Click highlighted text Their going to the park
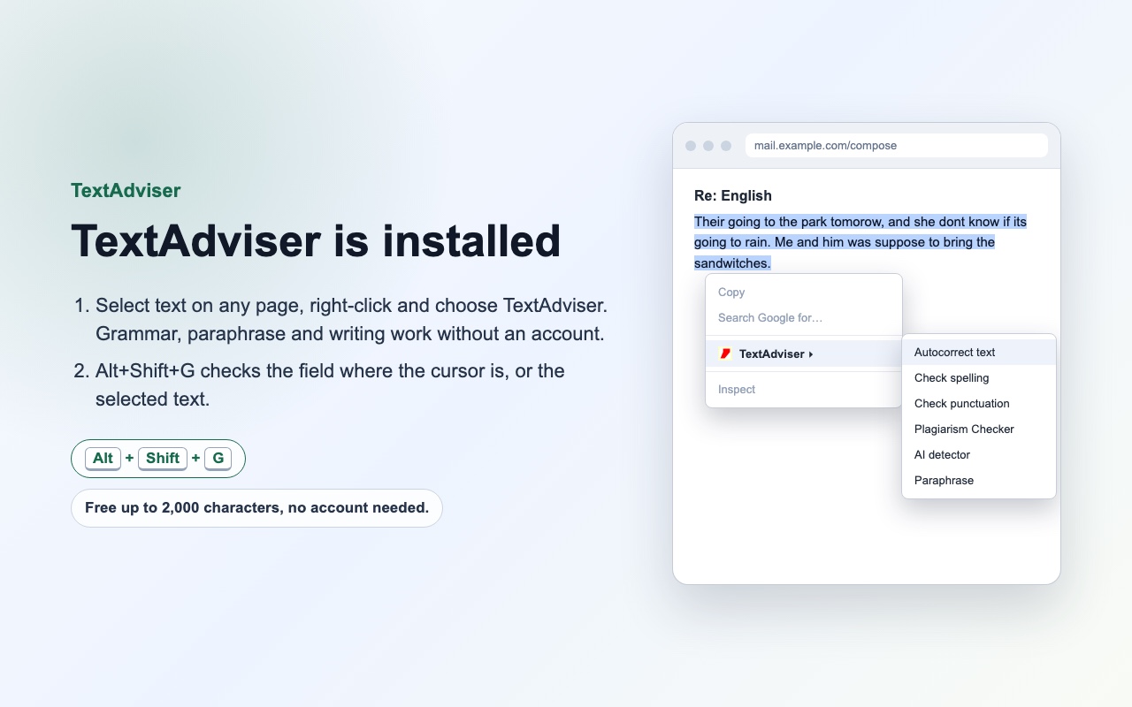Viewport: 1132px width, 707px height. click(x=762, y=221)
